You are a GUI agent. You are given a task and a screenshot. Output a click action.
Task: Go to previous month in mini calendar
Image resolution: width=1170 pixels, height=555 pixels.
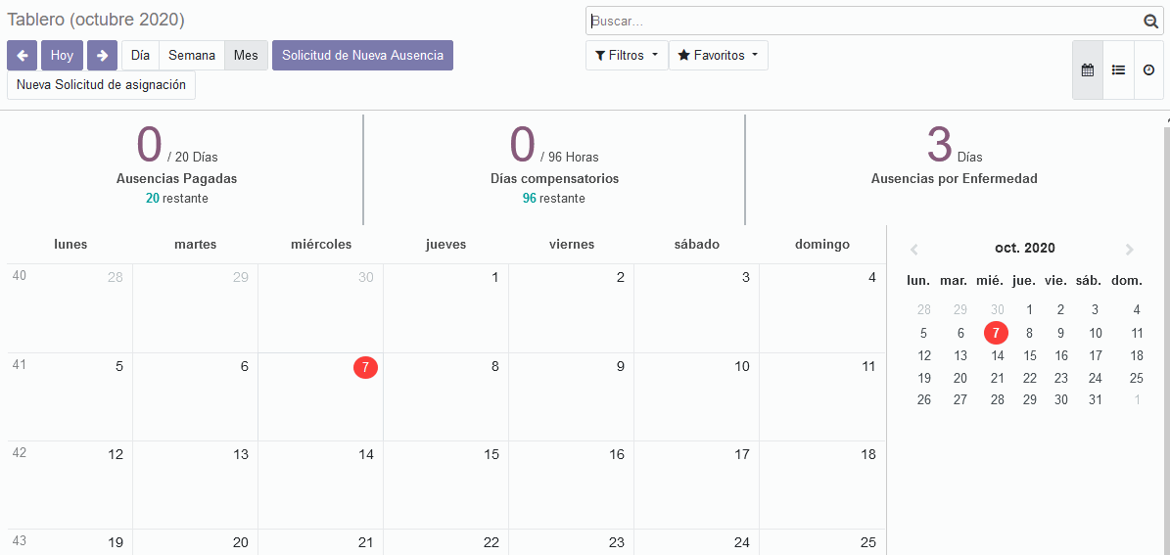[x=914, y=250]
